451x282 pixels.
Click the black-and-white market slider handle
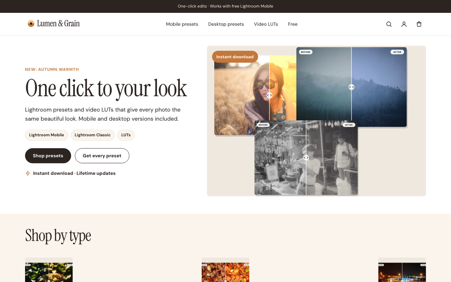point(306,158)
